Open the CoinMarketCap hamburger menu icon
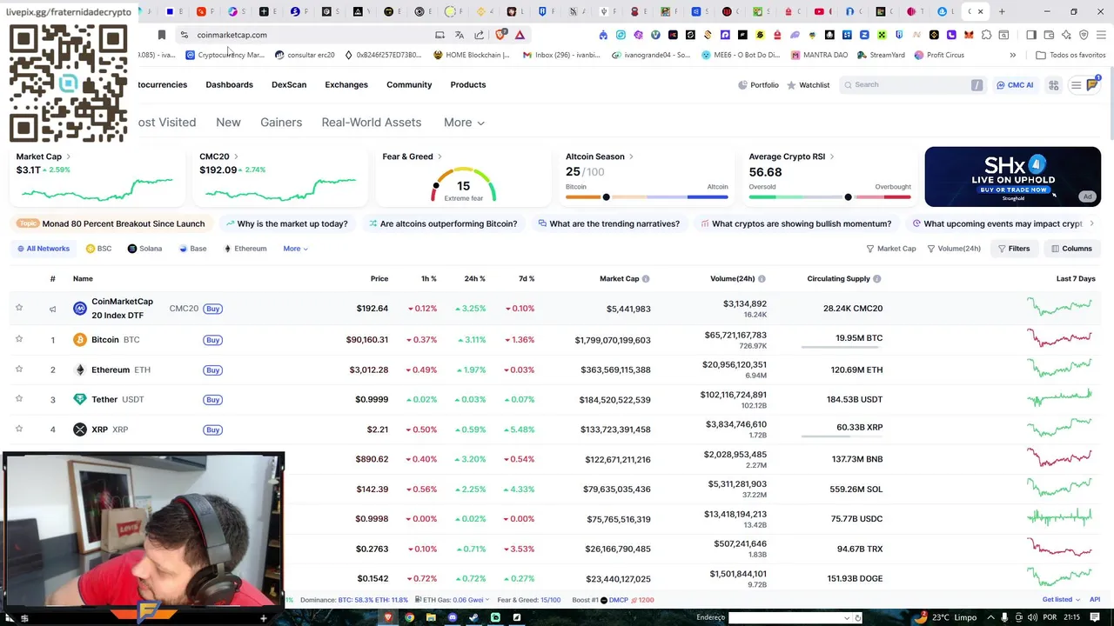 click(x=1076, y=85)
